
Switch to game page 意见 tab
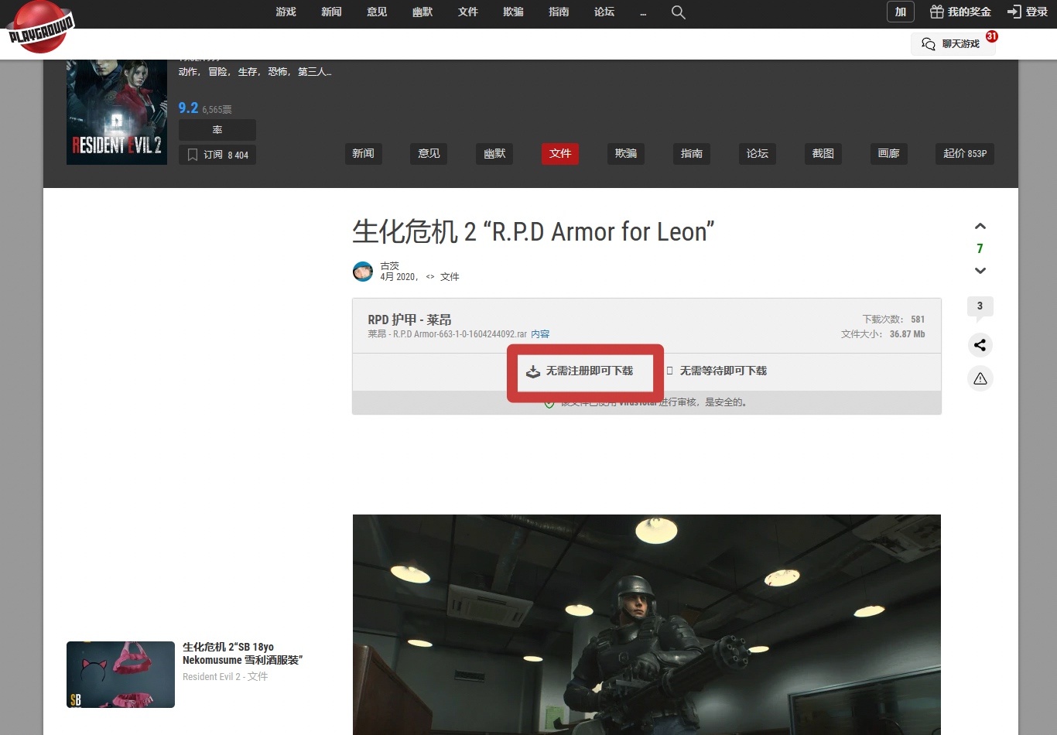(x=429, y=153)
